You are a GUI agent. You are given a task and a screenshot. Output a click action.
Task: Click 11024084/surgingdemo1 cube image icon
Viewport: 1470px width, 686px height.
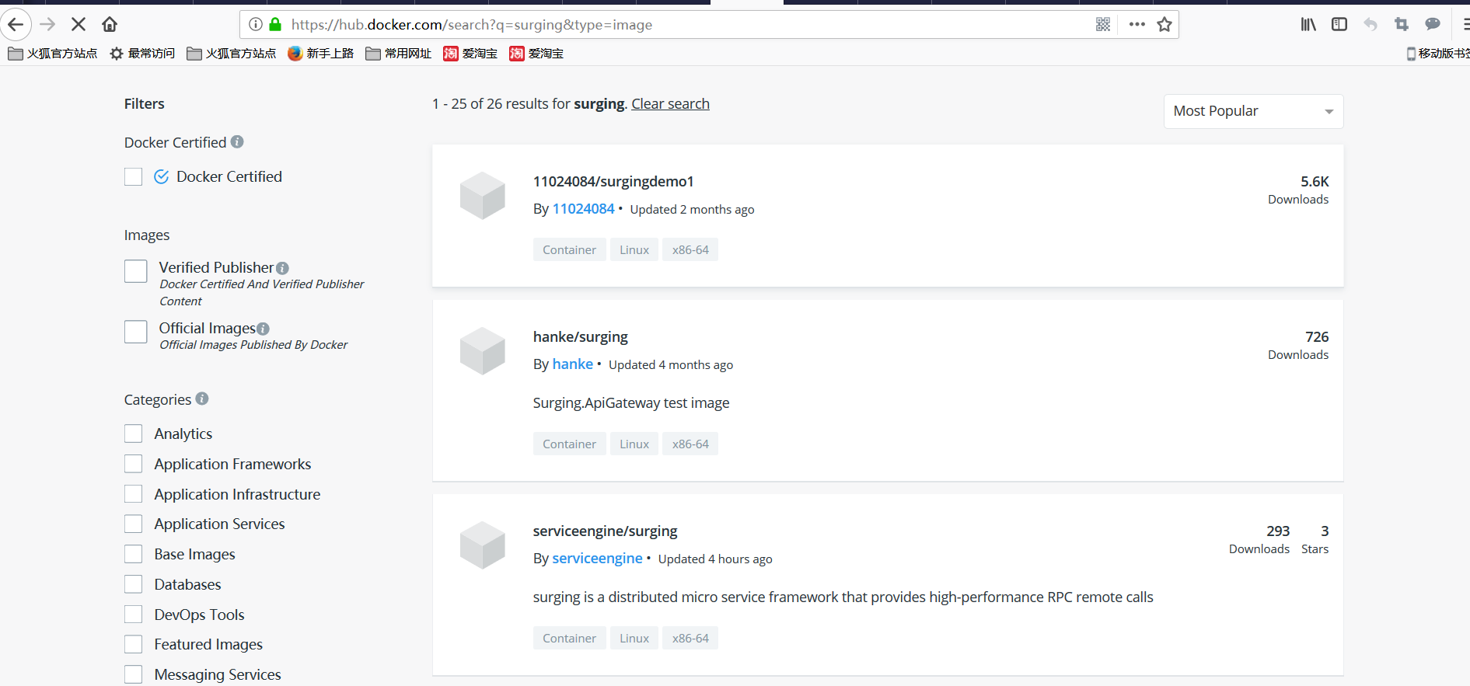pyautogui.click(x=483, y=196)
